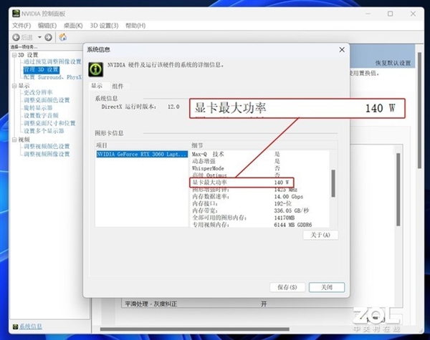Minimize the NVIDIA 控制面板 window
The height and width of the screenshot is (340, 430).
click(368, 14)
